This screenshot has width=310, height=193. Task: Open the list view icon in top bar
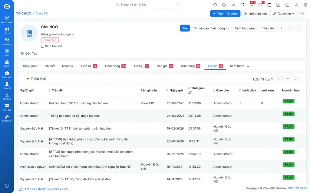[233, 5]
